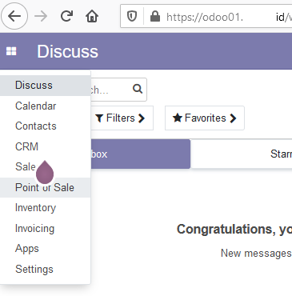Click the browser forward arrow button

coord(41,17)
